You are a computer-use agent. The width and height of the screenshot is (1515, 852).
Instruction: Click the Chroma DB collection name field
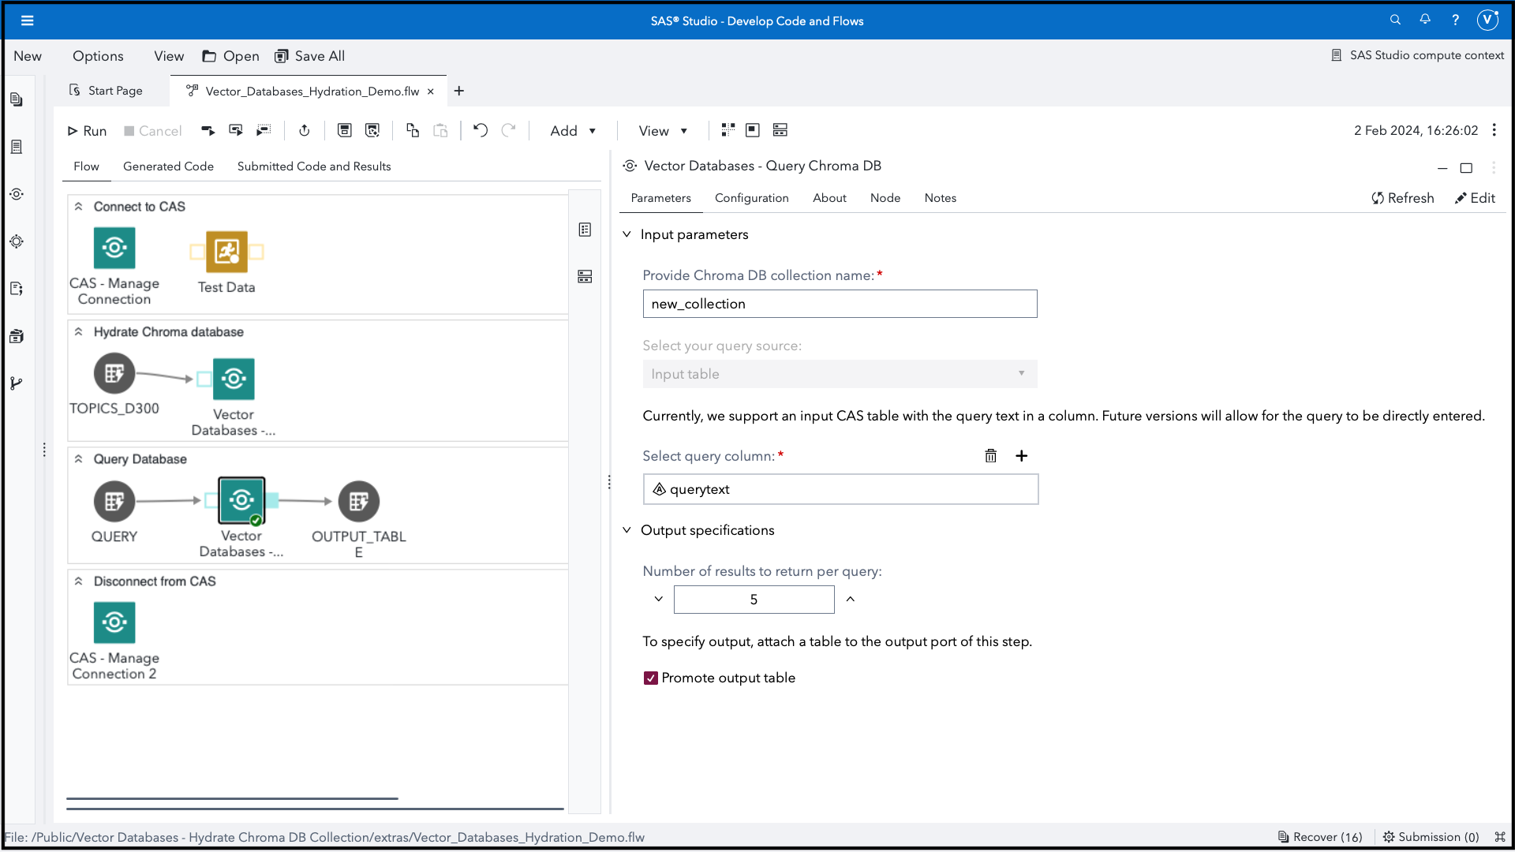coord(840,304)
